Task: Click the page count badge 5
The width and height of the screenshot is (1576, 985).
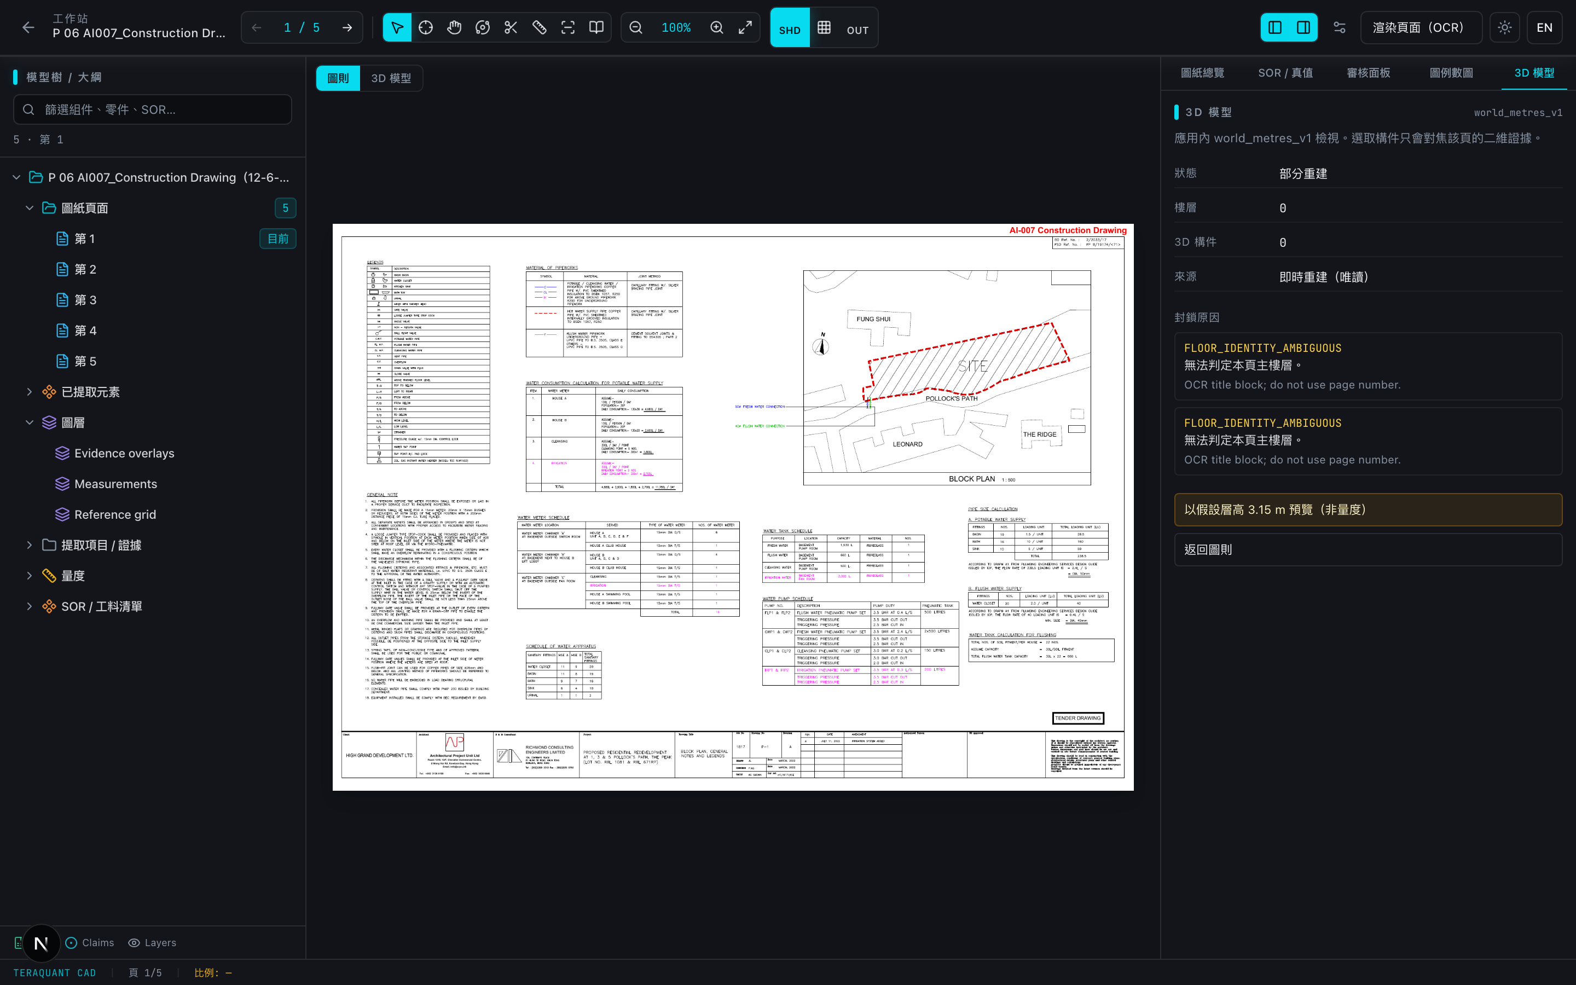Action: (285, 208)
